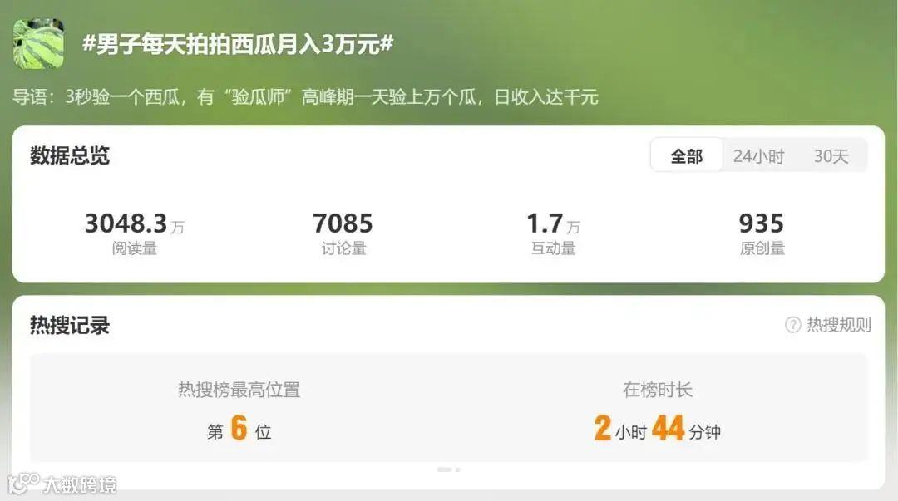Viewport: 898px width, 501px height.
Task: Click the second page indicator dot
Action: (x=457, y=469)
